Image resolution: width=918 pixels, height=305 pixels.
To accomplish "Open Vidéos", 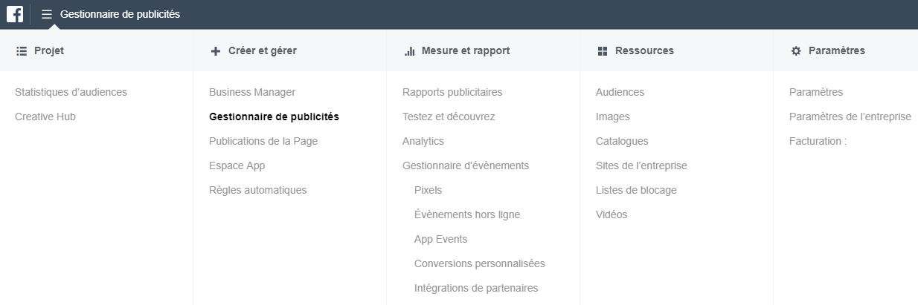I will 612,214.
